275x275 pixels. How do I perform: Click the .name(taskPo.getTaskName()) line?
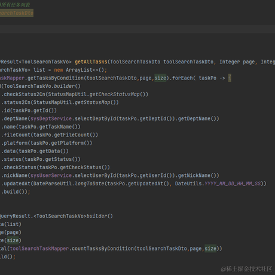[x=41, y=127]
